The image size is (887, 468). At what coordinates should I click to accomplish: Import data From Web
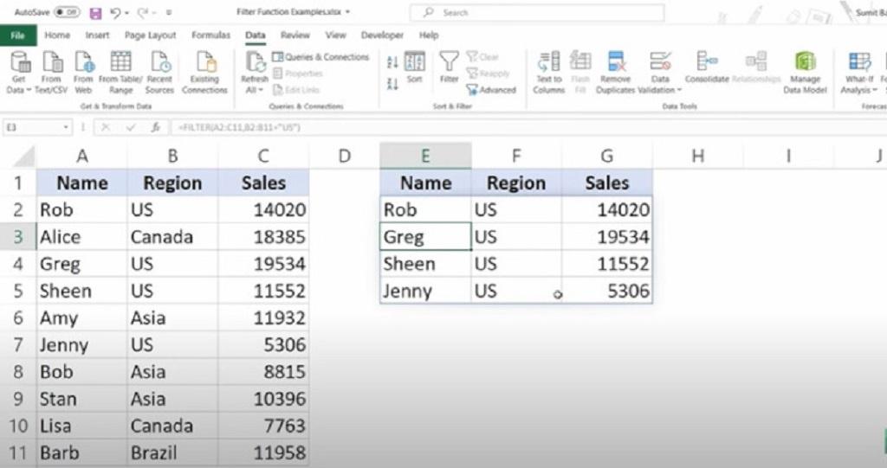pyautogui.click(x=83, y=73)
